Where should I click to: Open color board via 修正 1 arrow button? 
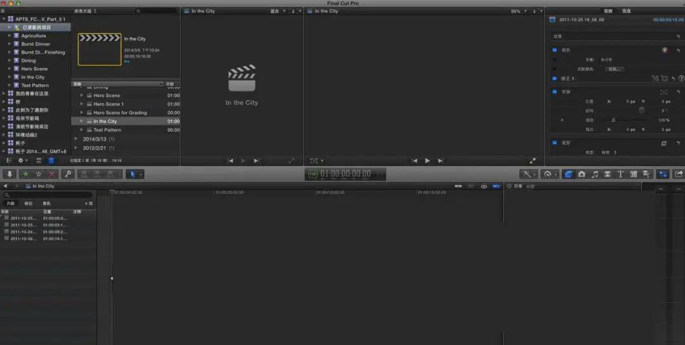[681, 78]
